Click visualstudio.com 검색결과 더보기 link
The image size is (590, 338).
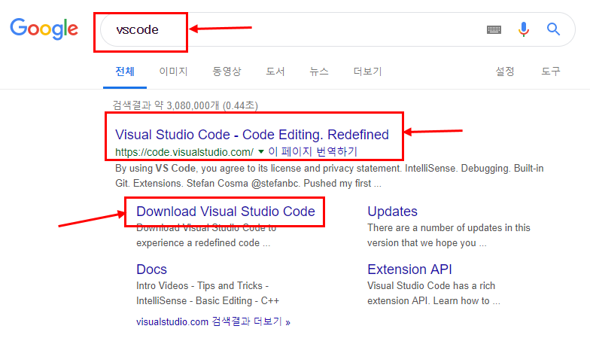pos(213,322)
